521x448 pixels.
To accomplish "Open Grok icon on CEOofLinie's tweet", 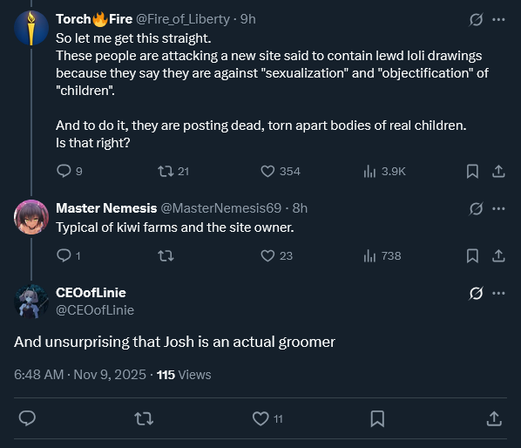I will click(476, 293).
